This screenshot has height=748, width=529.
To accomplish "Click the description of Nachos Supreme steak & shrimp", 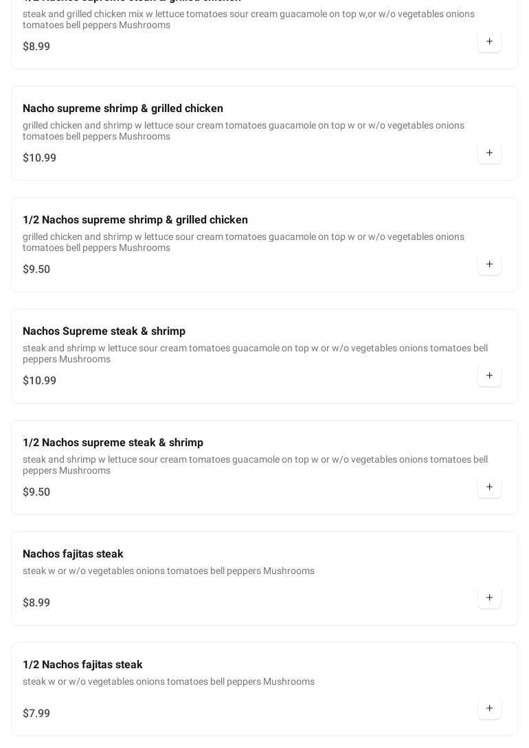I will [255, 353].
